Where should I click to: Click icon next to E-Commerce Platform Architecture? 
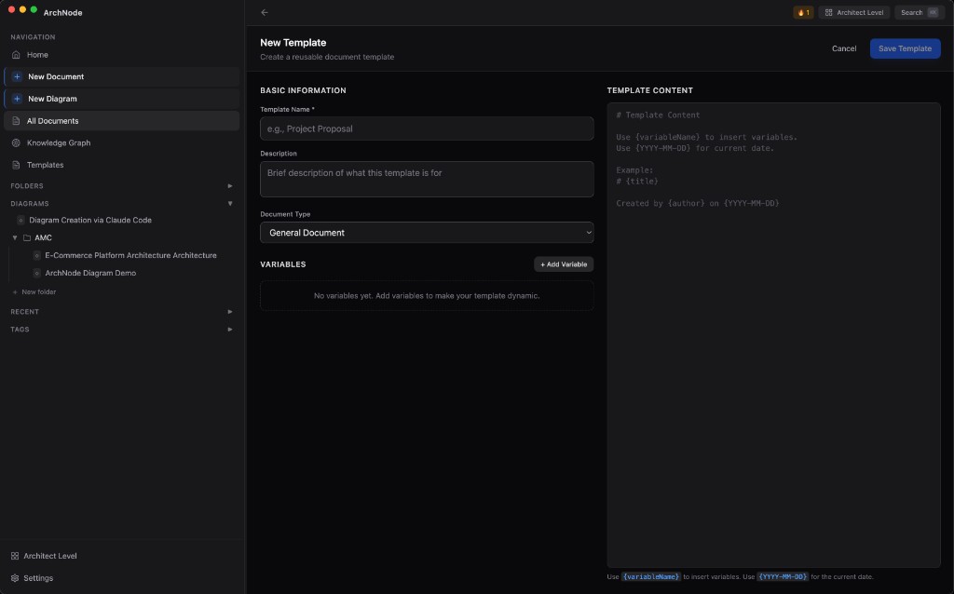(36, 255)
